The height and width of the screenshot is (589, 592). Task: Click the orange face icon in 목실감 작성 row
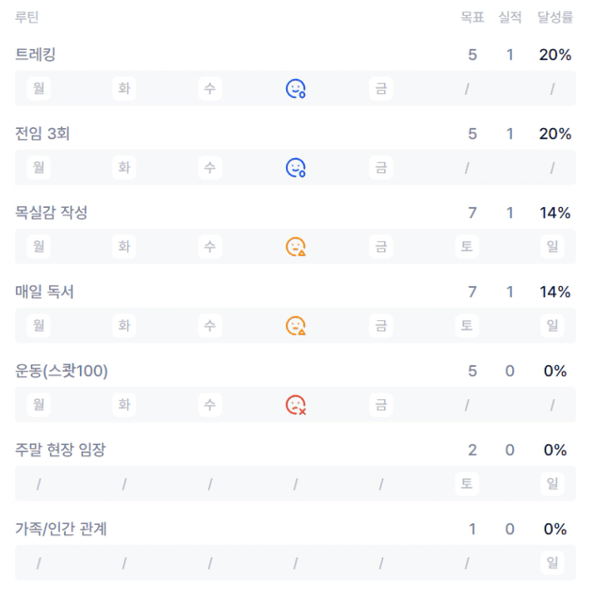(296, 246)
